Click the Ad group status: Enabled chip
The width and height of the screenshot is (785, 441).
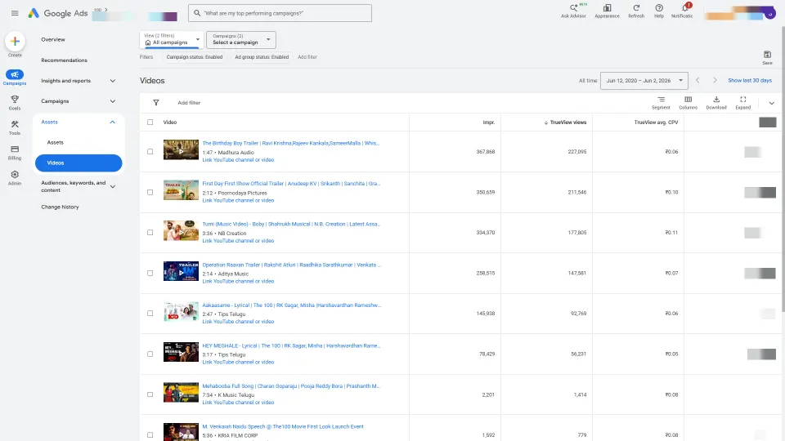click(262, 57)
